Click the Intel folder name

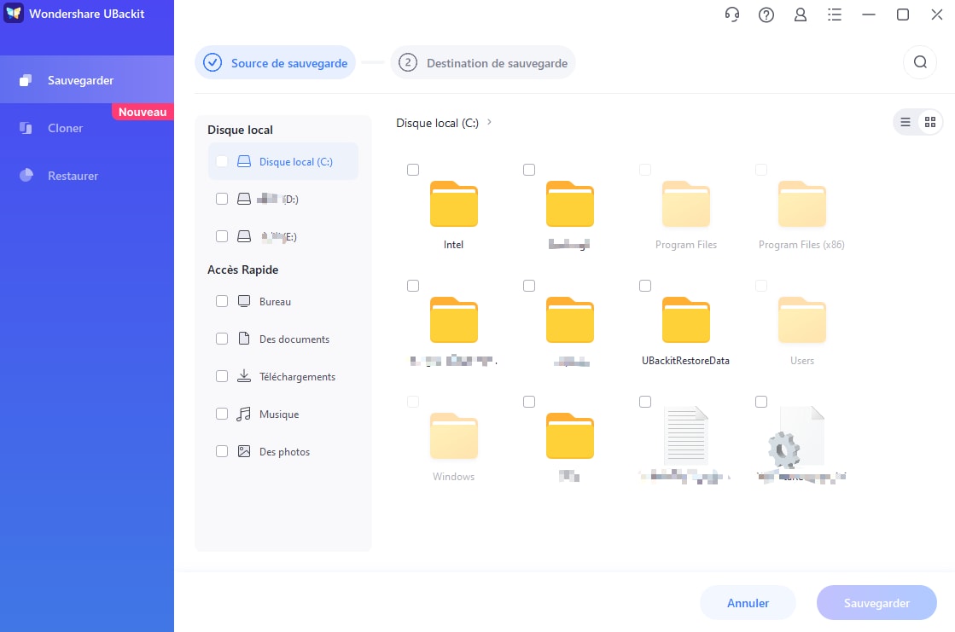coord(454,245)
